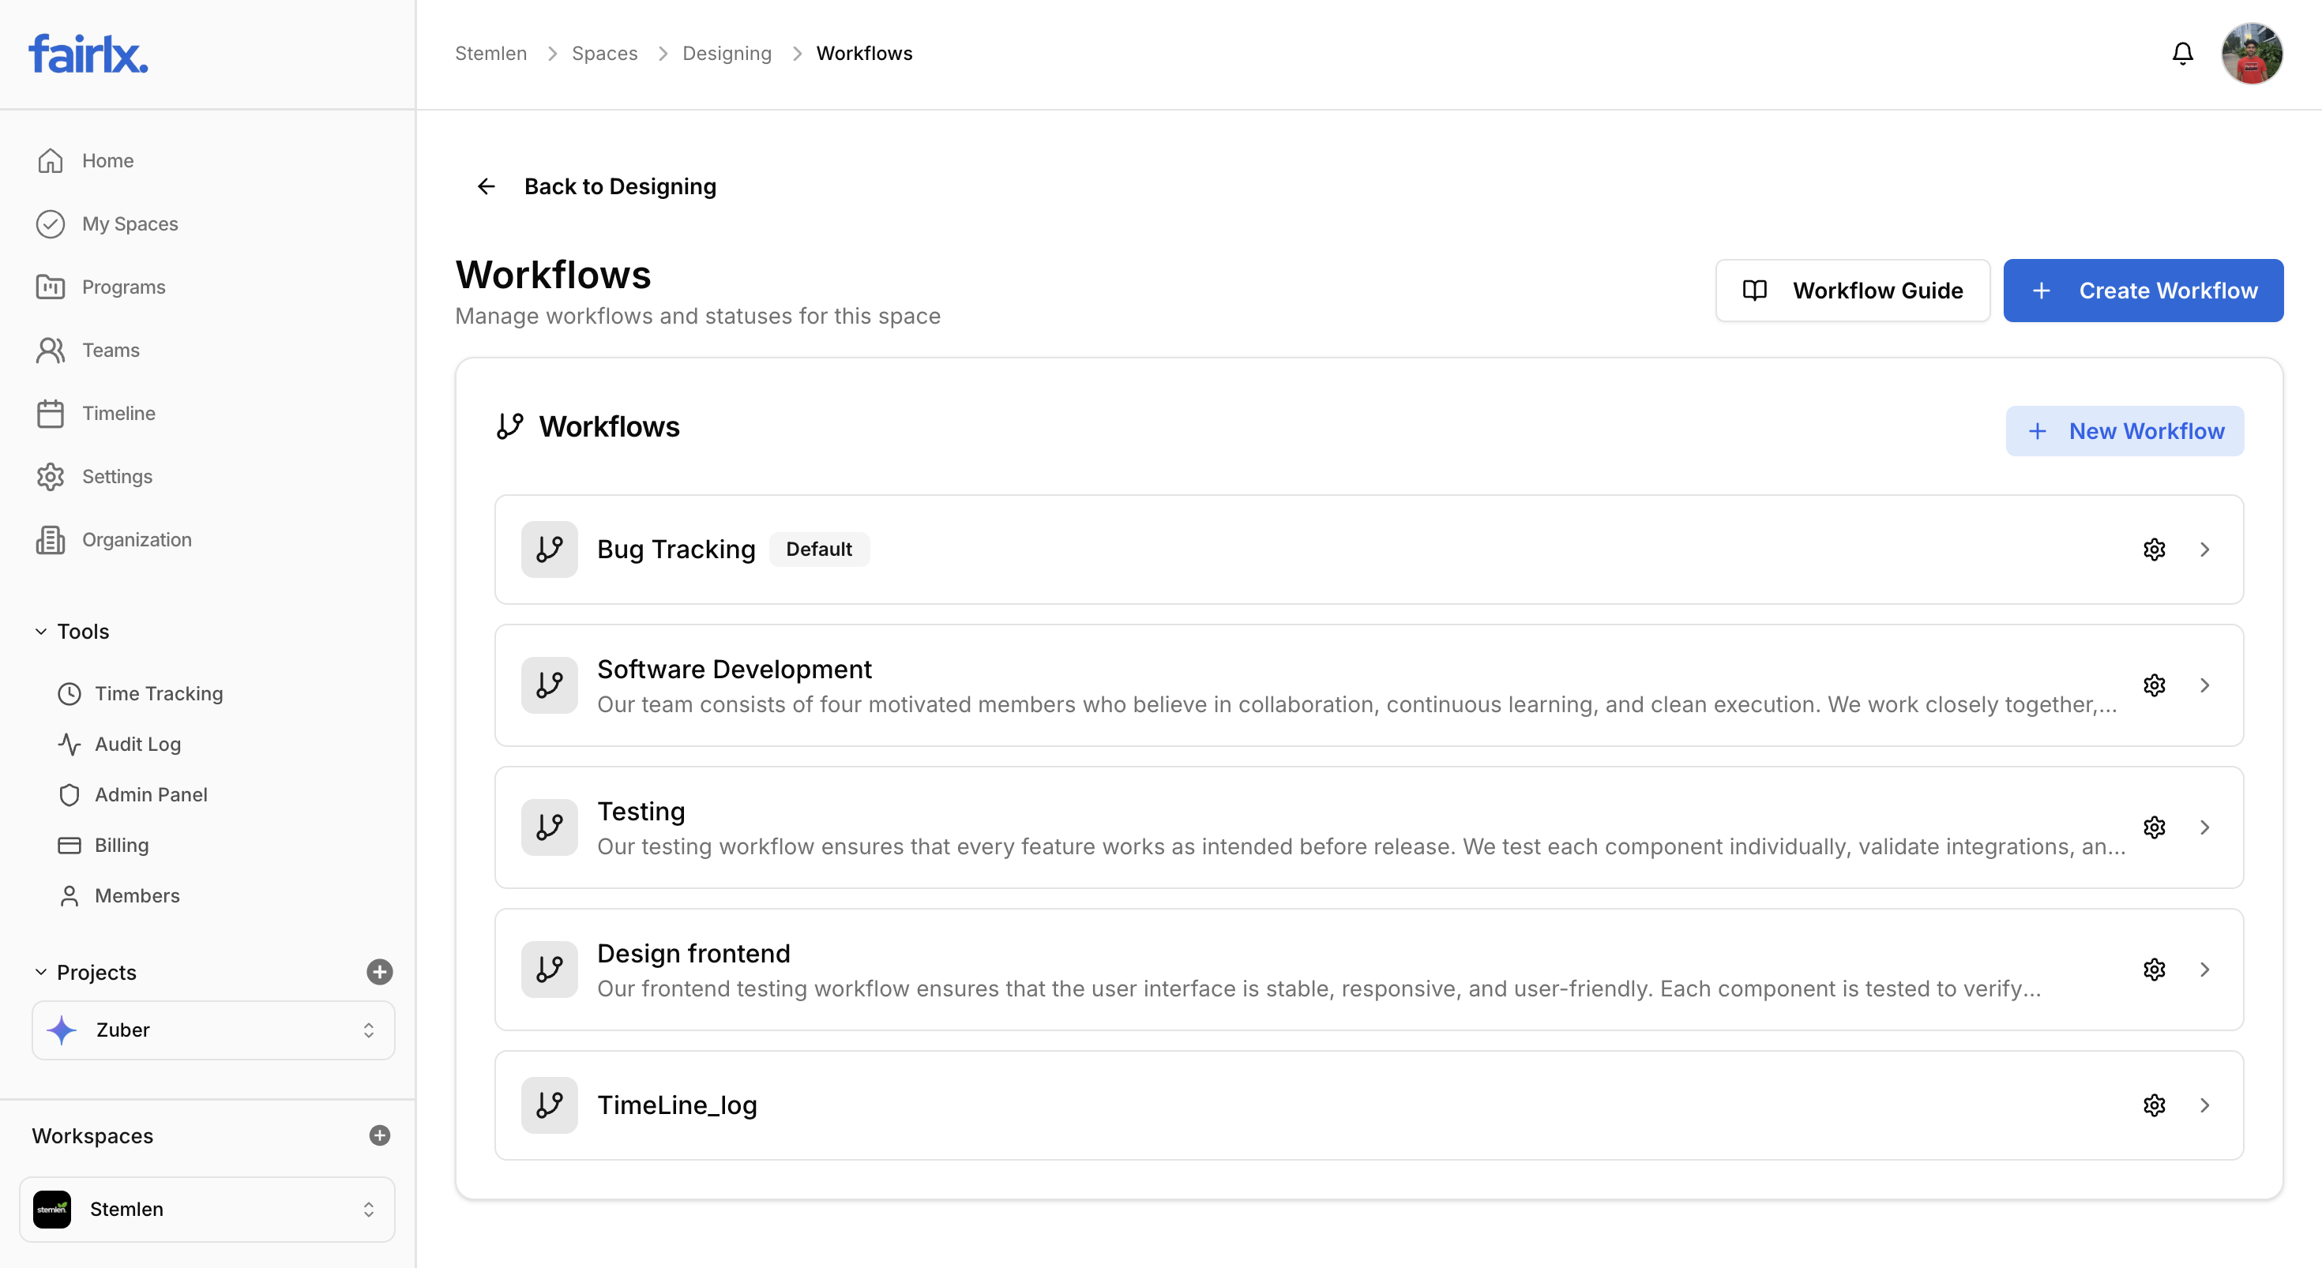Navigate to Designing via breadcrumb
Image resolution: width=2322 pixels, height=1268 pixels.
[727, 53]
